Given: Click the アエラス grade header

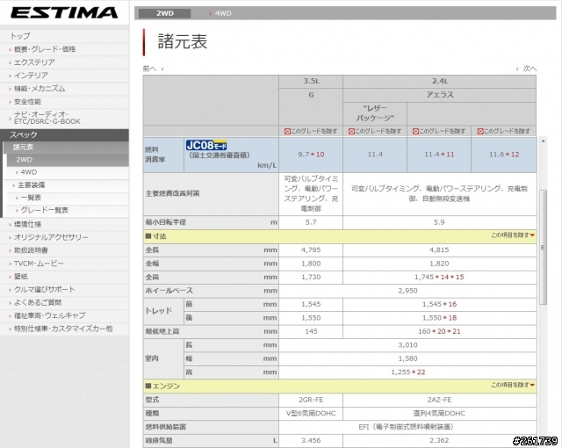Looking at the screenshot, I should [x=439, y=95].
